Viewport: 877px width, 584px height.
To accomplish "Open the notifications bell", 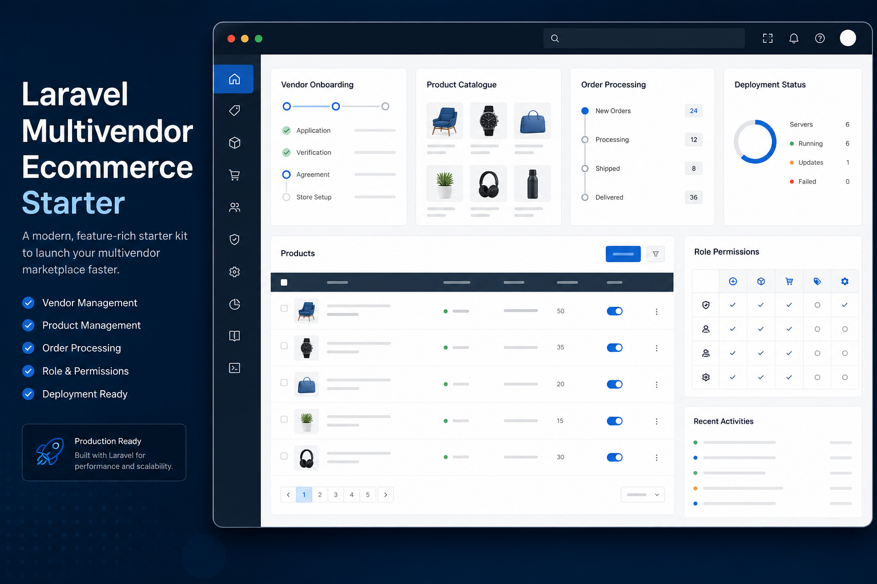I will (794, 38).
